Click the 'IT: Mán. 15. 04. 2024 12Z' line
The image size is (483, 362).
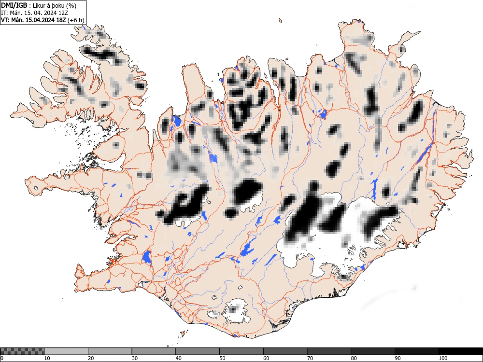34,13
